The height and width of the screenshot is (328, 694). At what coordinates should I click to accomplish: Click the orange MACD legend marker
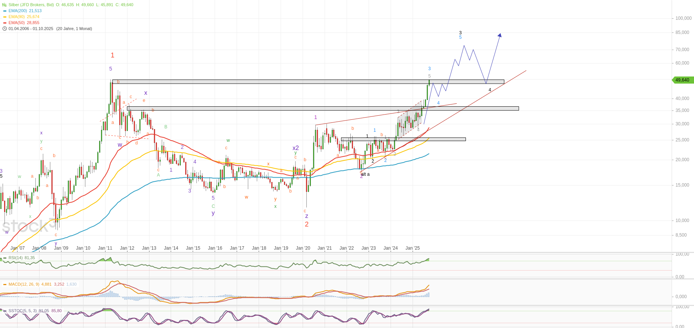click(5, 284)
